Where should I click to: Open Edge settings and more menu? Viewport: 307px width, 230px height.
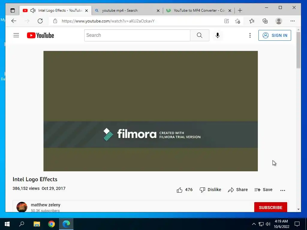point(293,21)
